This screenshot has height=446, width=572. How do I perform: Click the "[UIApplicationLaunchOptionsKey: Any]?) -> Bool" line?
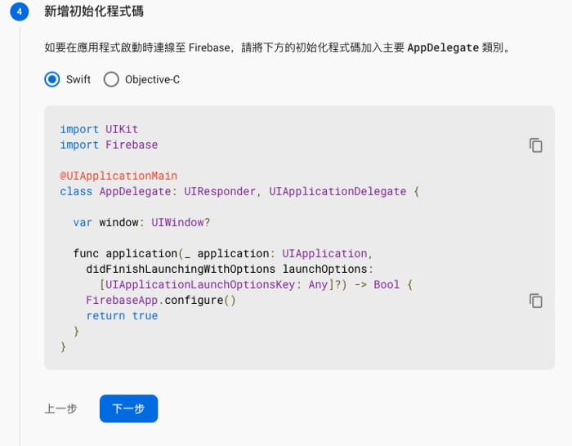tap(256, 284)
